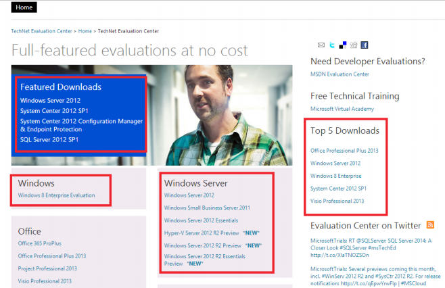Share page via the Twitter bird icon
Viewport: 445px width, 288px height.
331,45
